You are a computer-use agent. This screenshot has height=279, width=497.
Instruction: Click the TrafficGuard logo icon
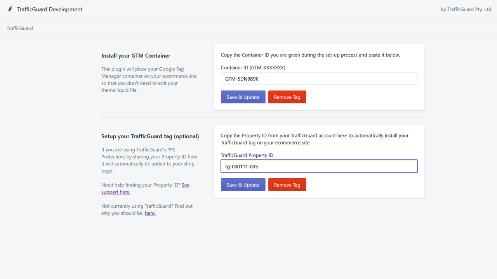(x=10, y=9)
